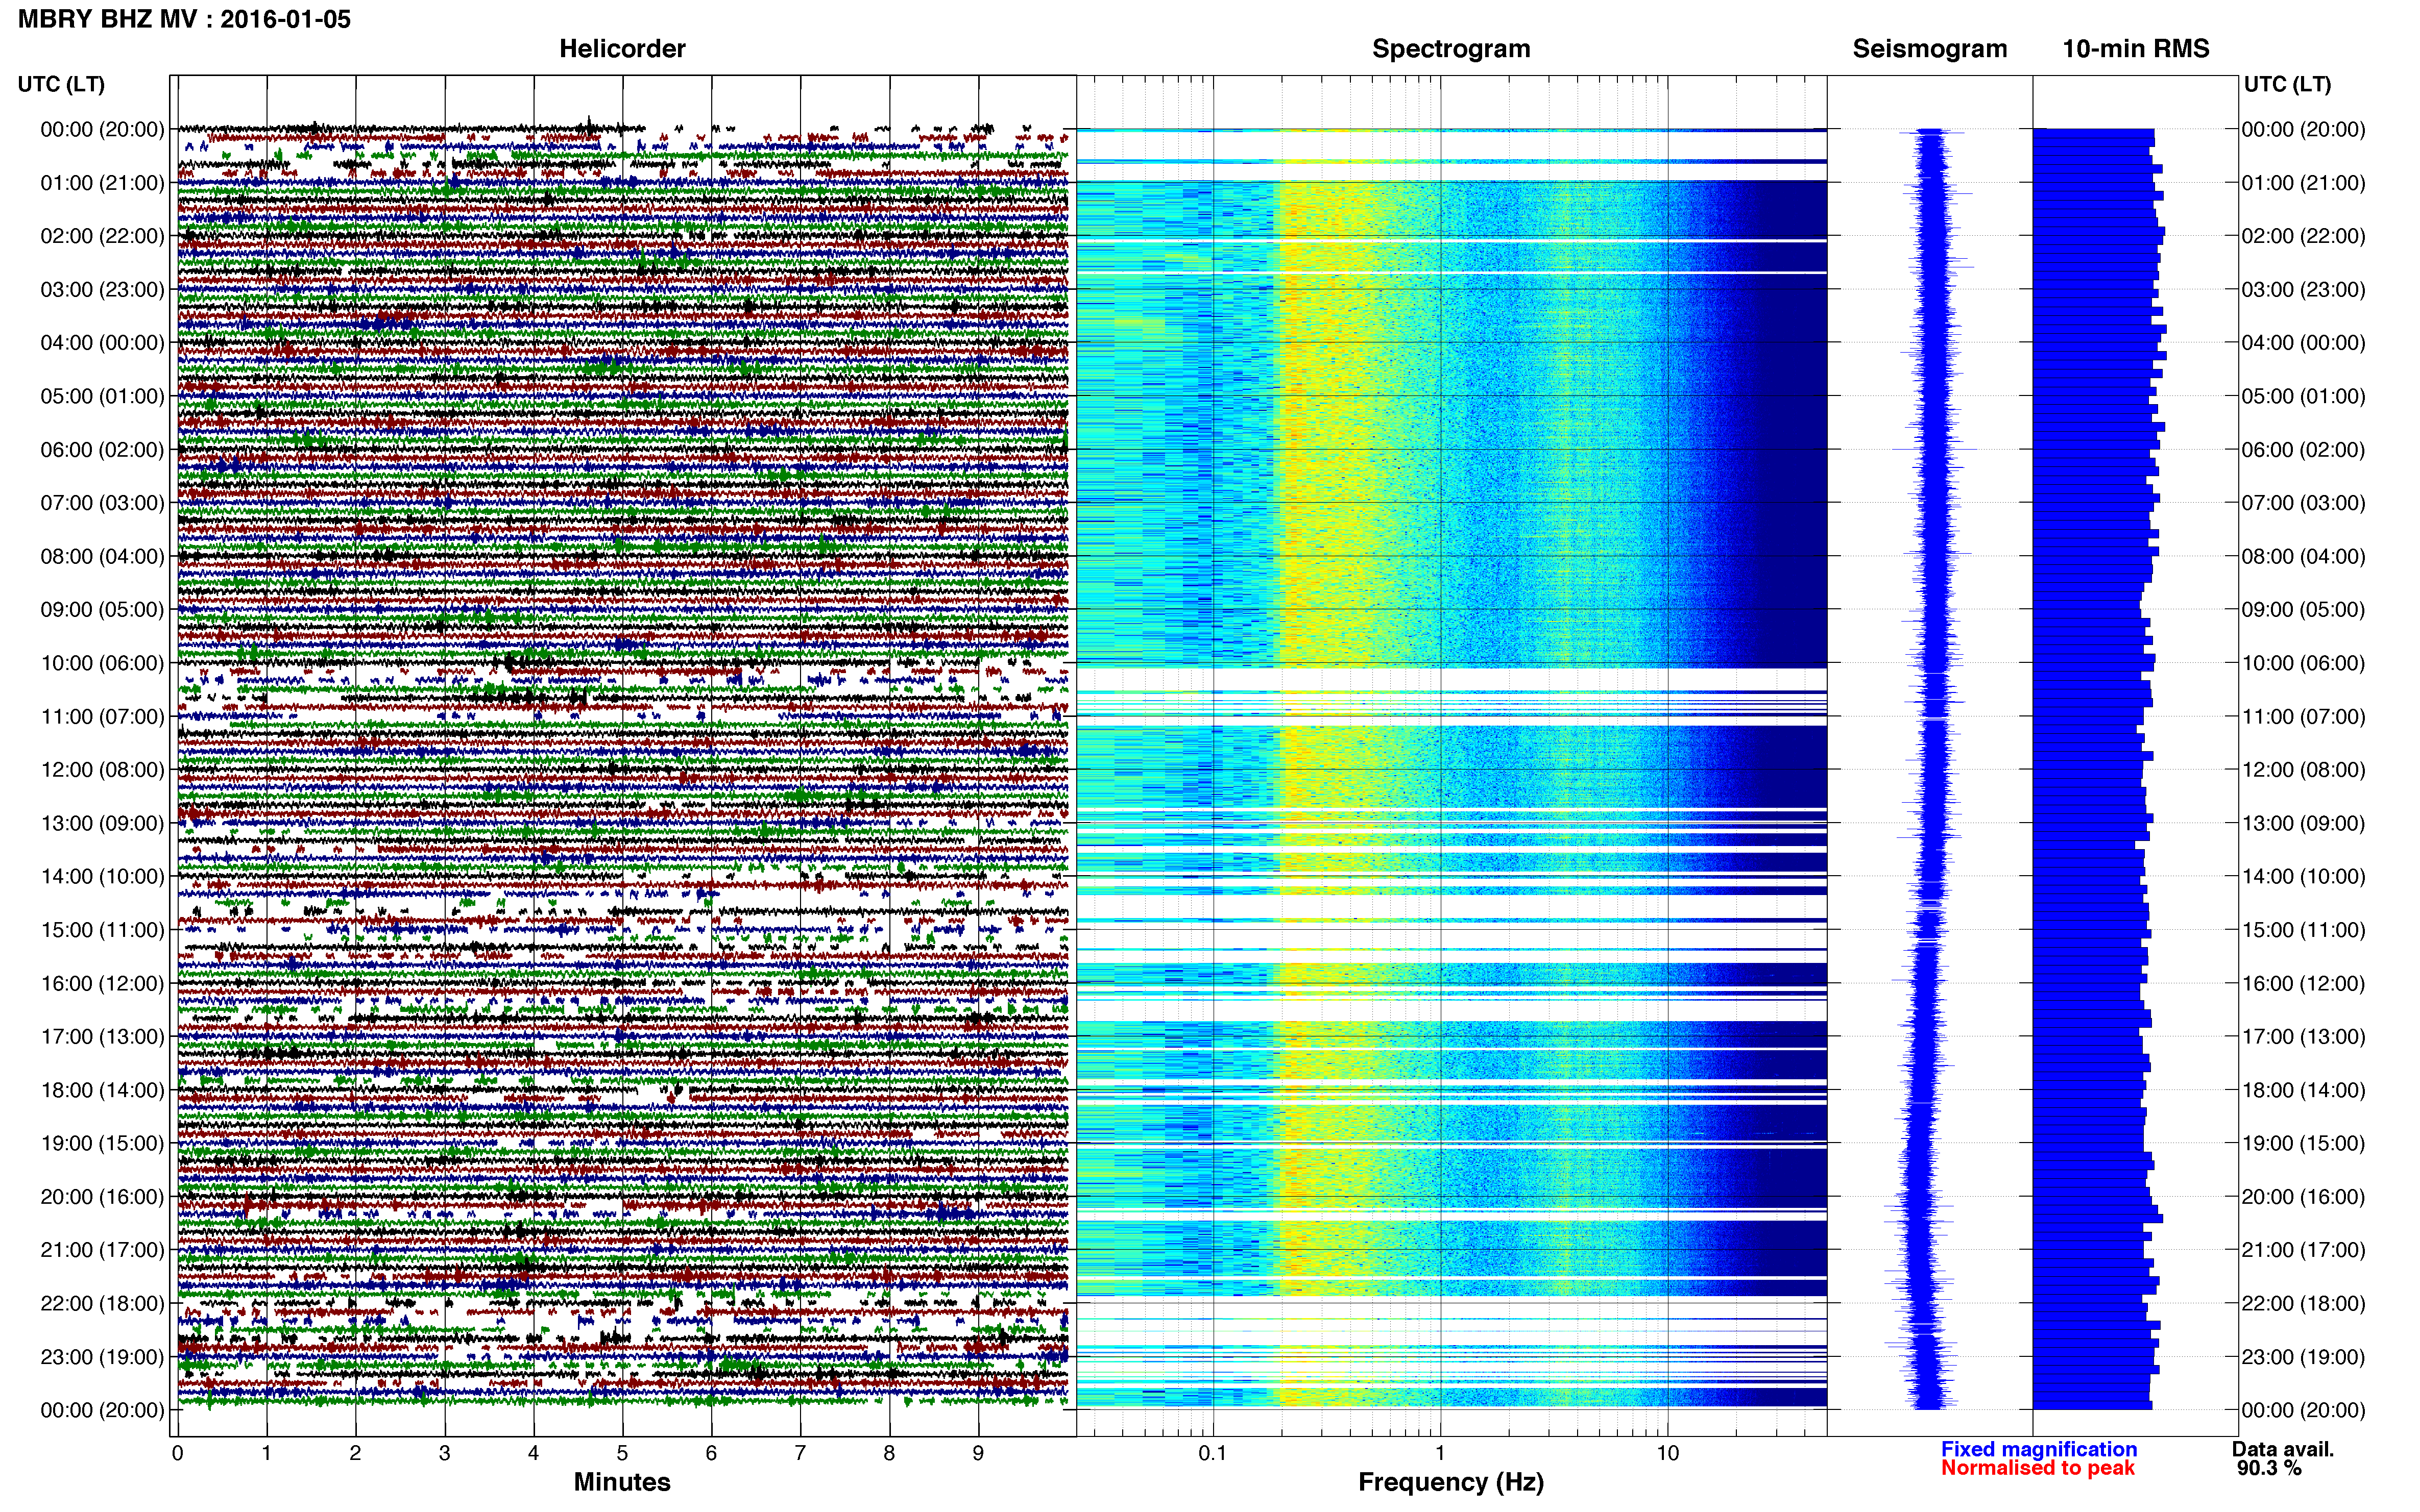
Task: Click left axis label '06:00 (02:00)'
Action: tap(102, 450)
